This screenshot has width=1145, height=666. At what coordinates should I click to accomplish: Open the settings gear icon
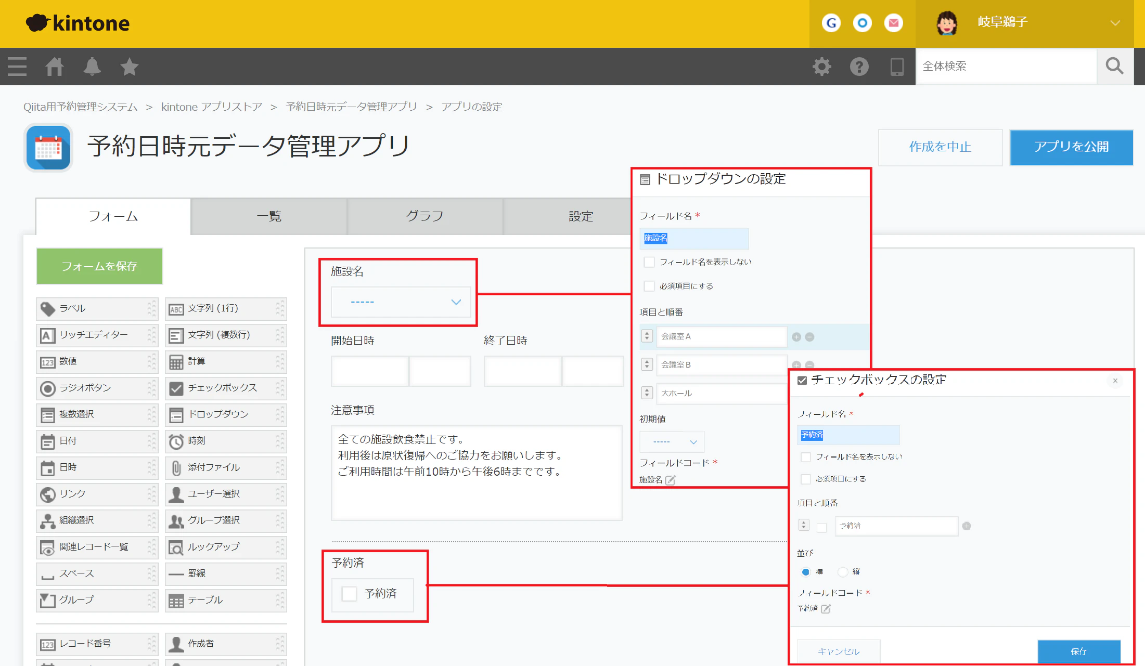[x=822, y=67]
